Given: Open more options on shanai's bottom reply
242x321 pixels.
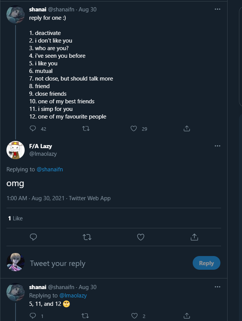Looking at the screenshot, I should [x=217, y=287].
